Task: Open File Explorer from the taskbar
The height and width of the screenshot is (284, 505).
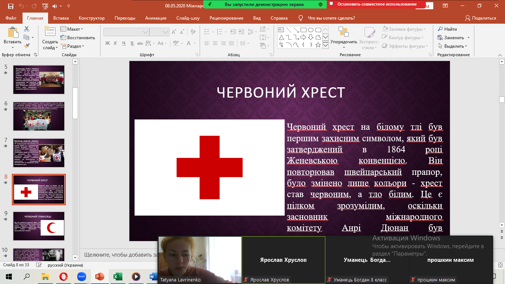Action: pos(45,276)
